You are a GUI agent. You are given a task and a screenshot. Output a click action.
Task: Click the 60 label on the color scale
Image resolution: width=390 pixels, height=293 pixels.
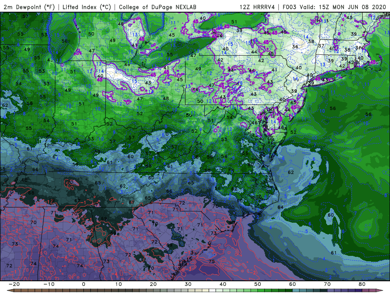(x=292, y=284)
